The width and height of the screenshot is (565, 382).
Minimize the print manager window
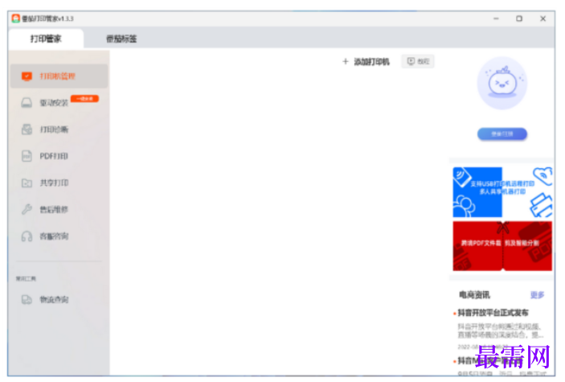pyautogui.click(x=496, y=18)
